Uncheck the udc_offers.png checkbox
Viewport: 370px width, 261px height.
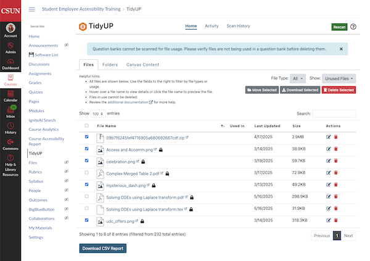(x=86, y=220)
